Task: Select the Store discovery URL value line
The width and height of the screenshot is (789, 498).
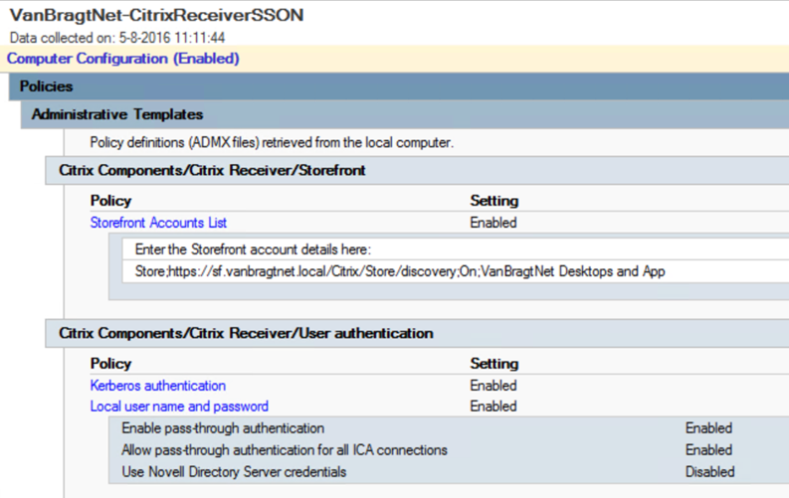Action: (x=400, y=271)
